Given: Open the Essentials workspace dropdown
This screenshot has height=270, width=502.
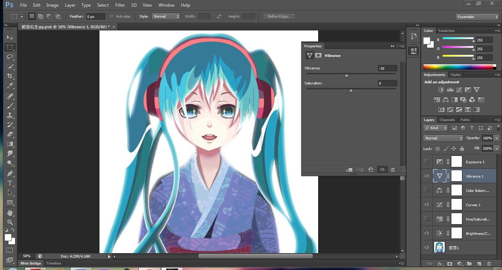Looking at the screenshot, I should 477,17.
